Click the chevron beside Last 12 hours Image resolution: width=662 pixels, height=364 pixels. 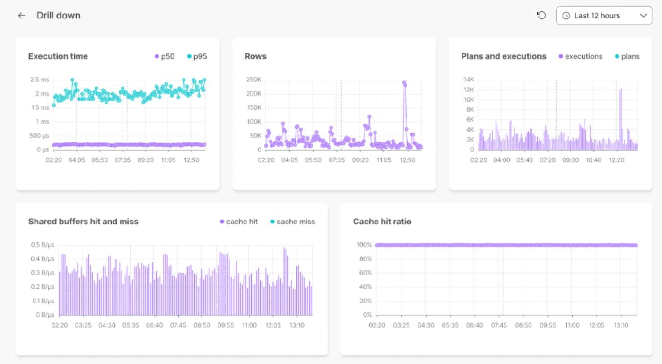click(643, 15)
